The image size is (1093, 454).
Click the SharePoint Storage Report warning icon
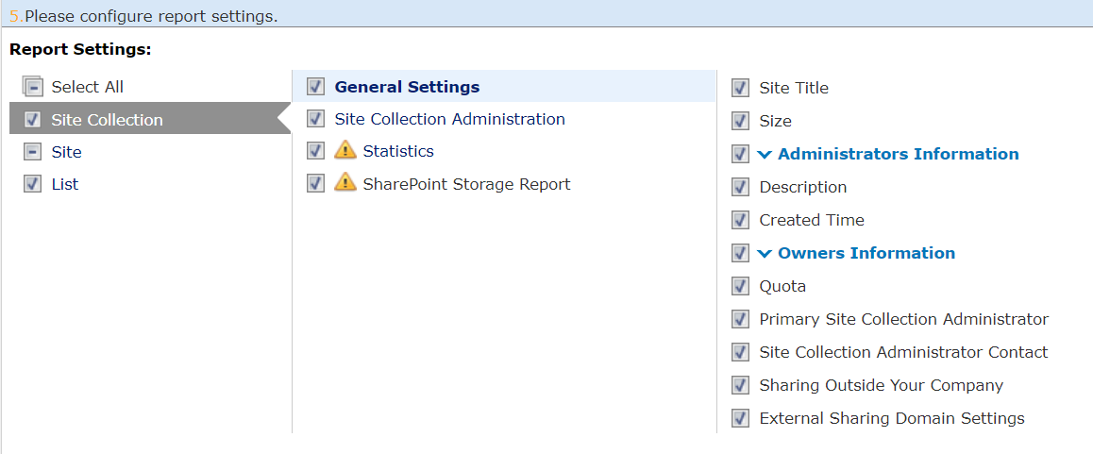point(345,183)
